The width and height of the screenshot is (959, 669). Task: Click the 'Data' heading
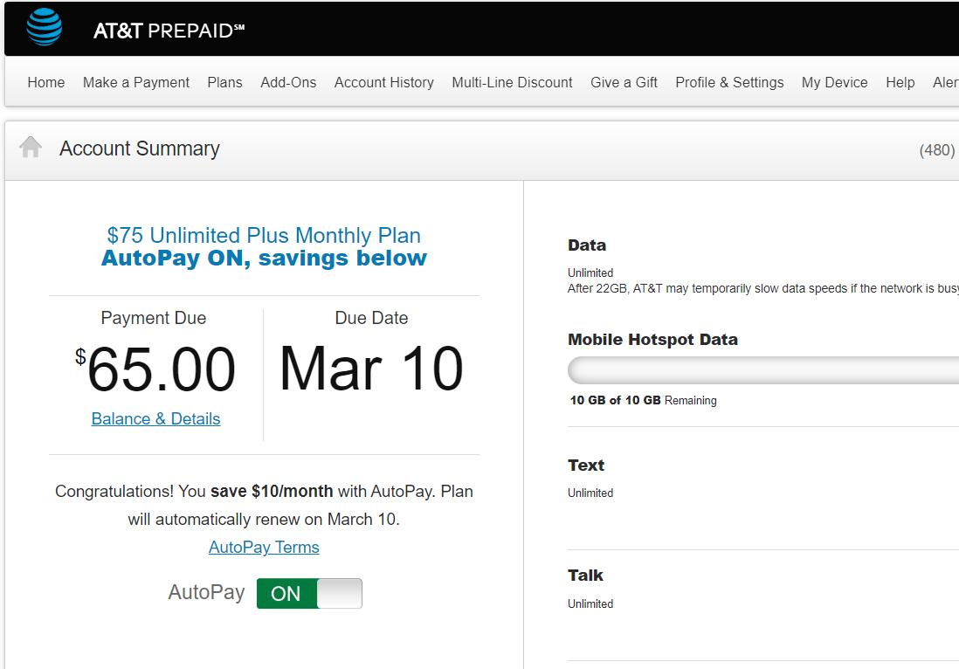point(587,245)
